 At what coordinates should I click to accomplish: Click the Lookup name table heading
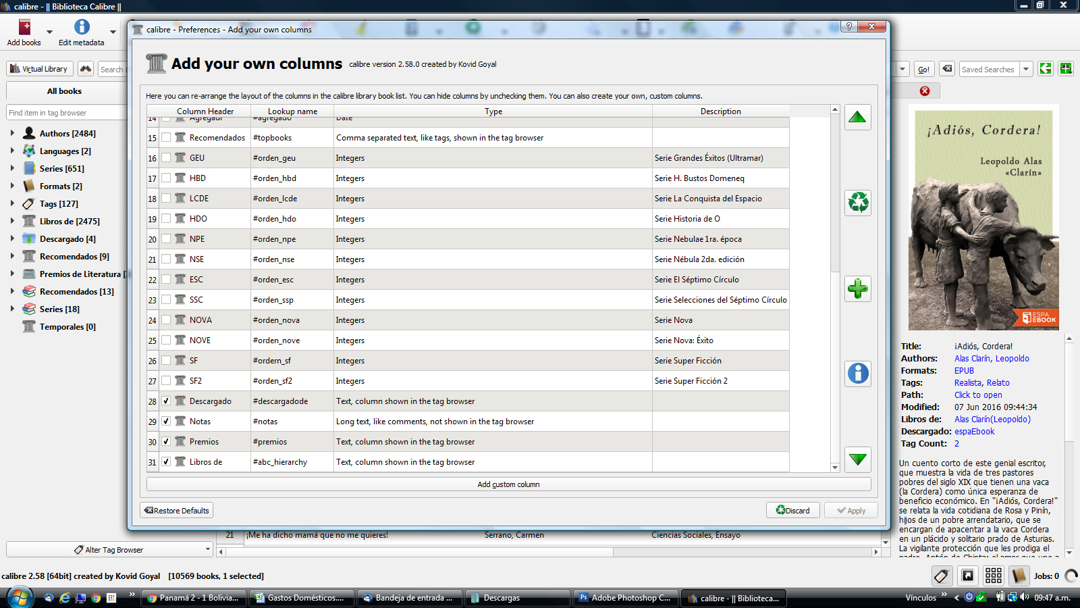coord(292,111)
